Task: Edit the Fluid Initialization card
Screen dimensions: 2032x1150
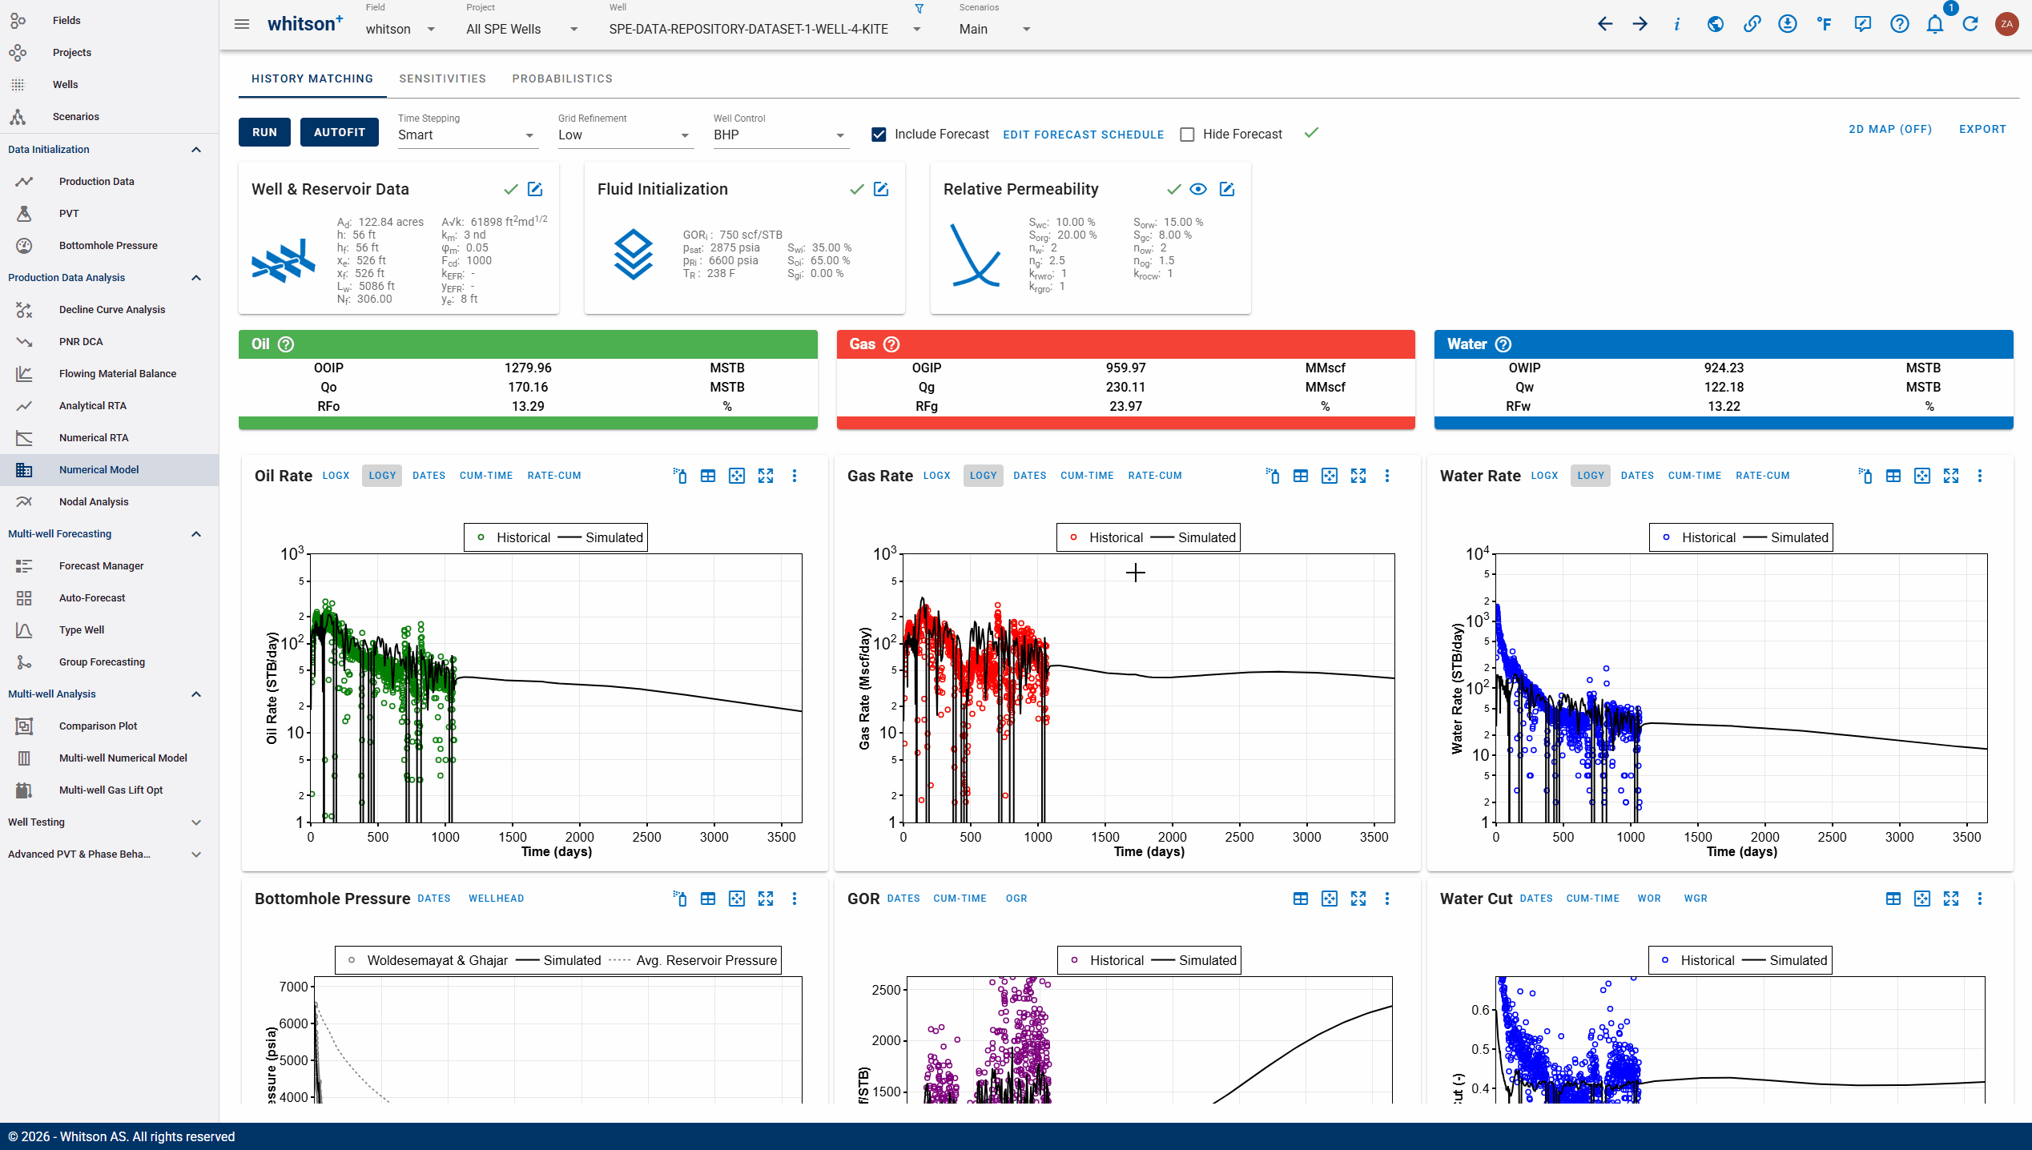Action: coord(881,189)
